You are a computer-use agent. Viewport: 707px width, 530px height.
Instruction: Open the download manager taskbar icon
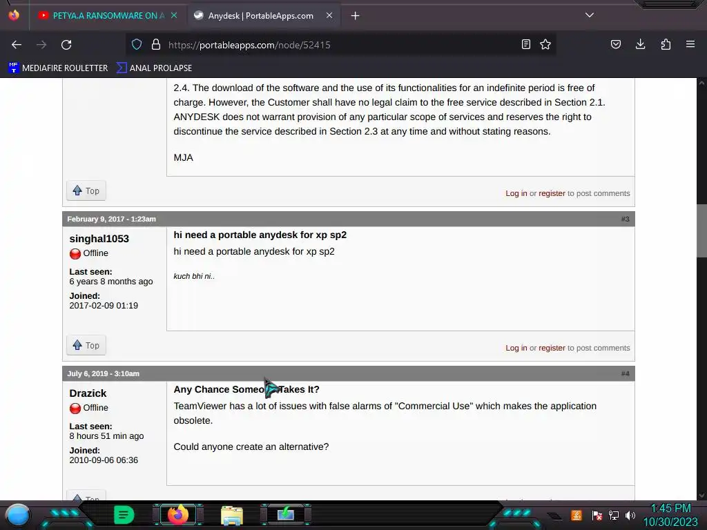pos(286,514)
